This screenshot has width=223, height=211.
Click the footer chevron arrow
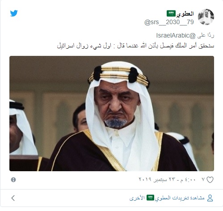tap(13, 198)
